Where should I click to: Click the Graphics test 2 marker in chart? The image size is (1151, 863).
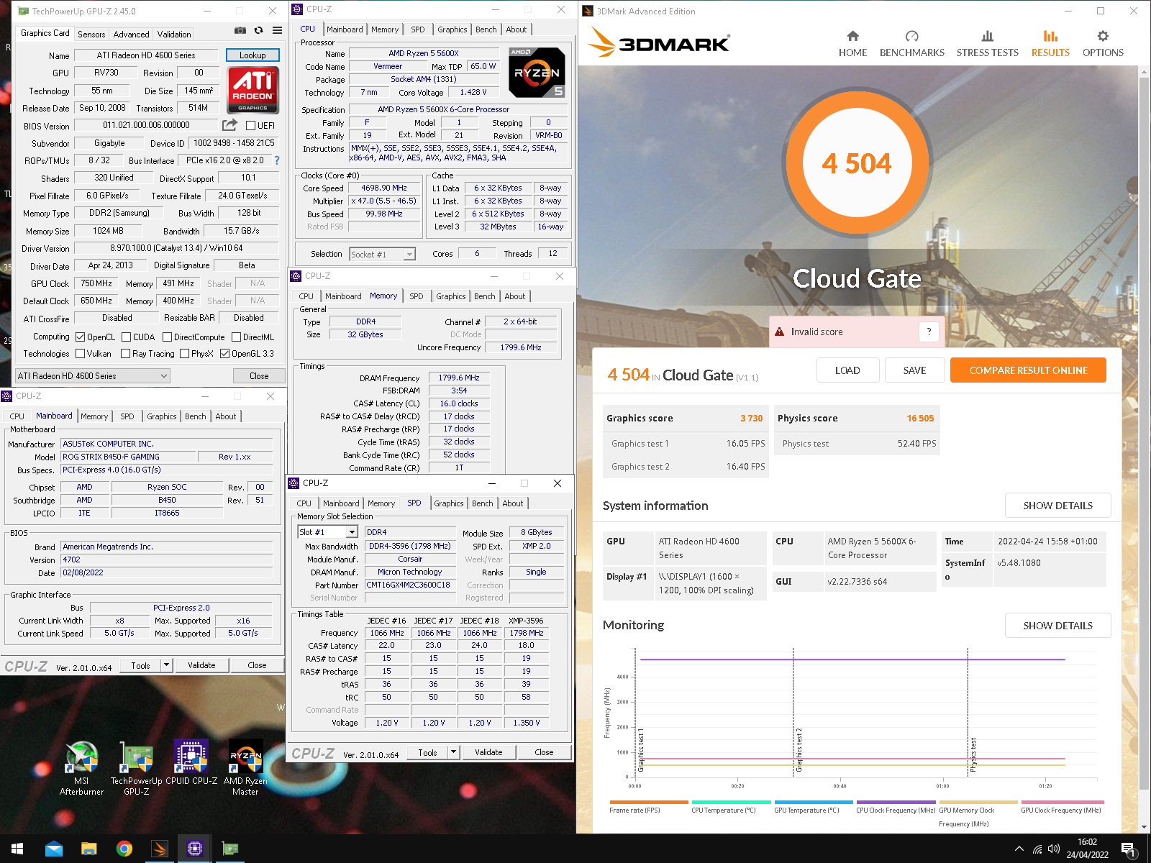tap(799, 750)
